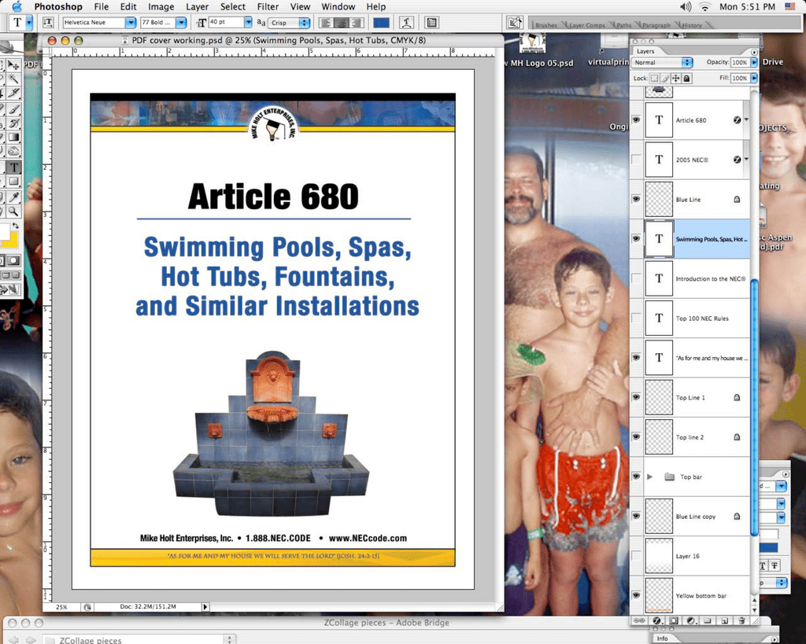Select the Magic Wand tool
Image resolution: width=806 pixels, height=644 pixels.
(13, 79)
